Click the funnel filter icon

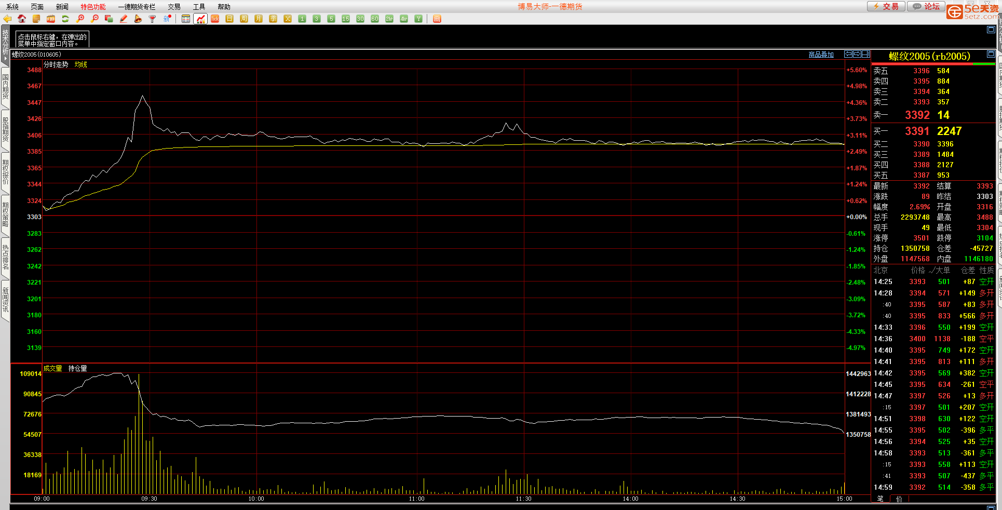(153, 19)
